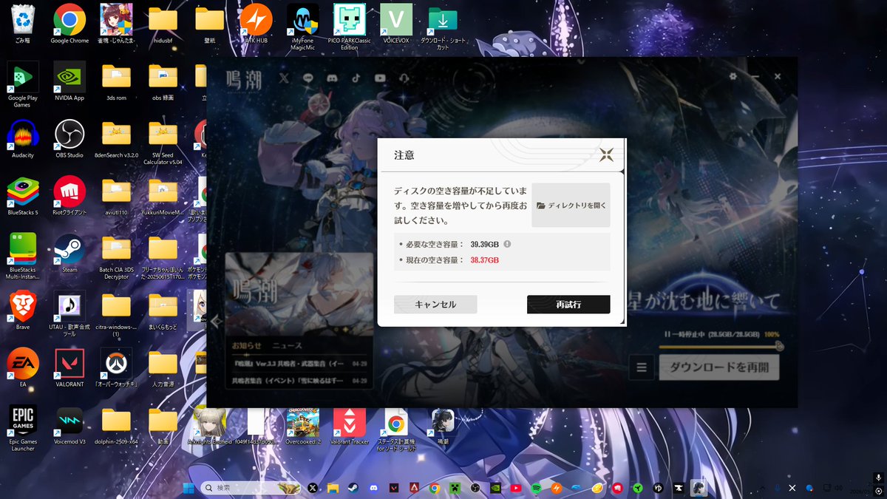Select the Google Play Games desktop icon

coord(23,85)
